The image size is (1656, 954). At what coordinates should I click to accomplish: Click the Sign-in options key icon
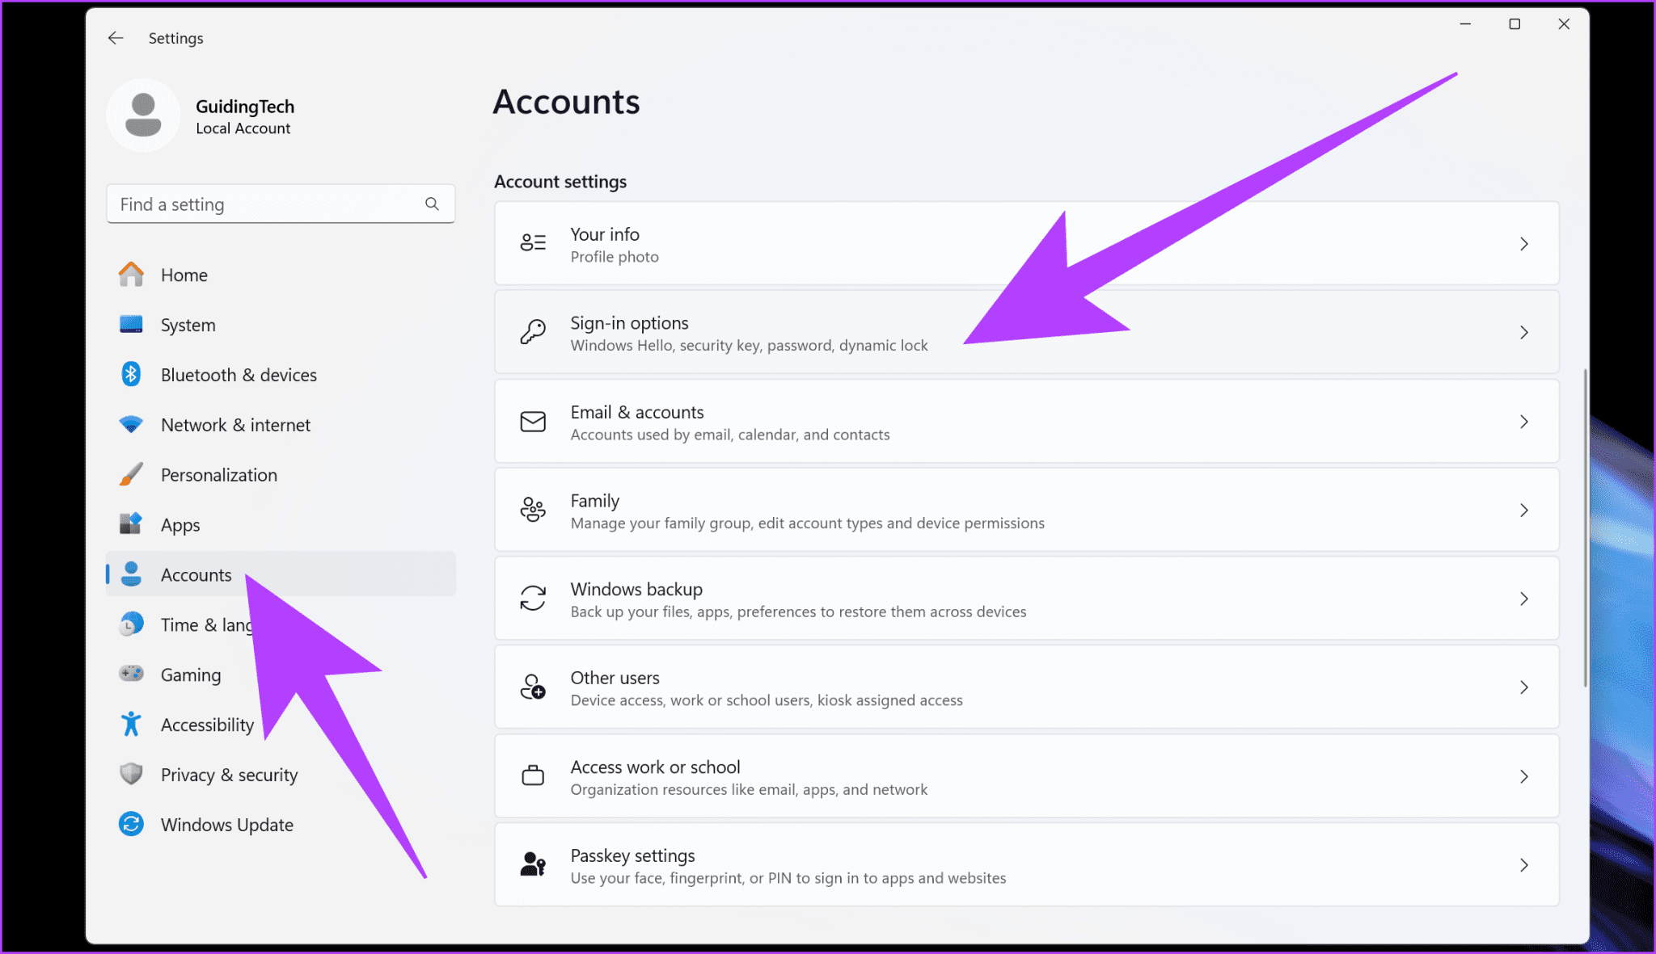click(533, 333)
